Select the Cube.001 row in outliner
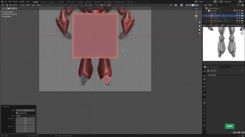This screenshot has width=245, height=137. tap(224, 16)
